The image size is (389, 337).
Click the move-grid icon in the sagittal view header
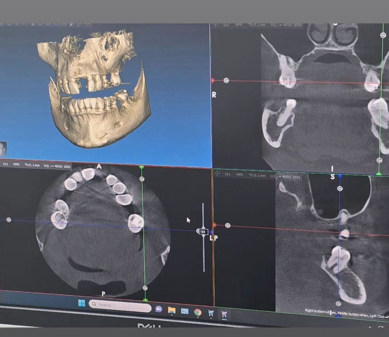217,173
